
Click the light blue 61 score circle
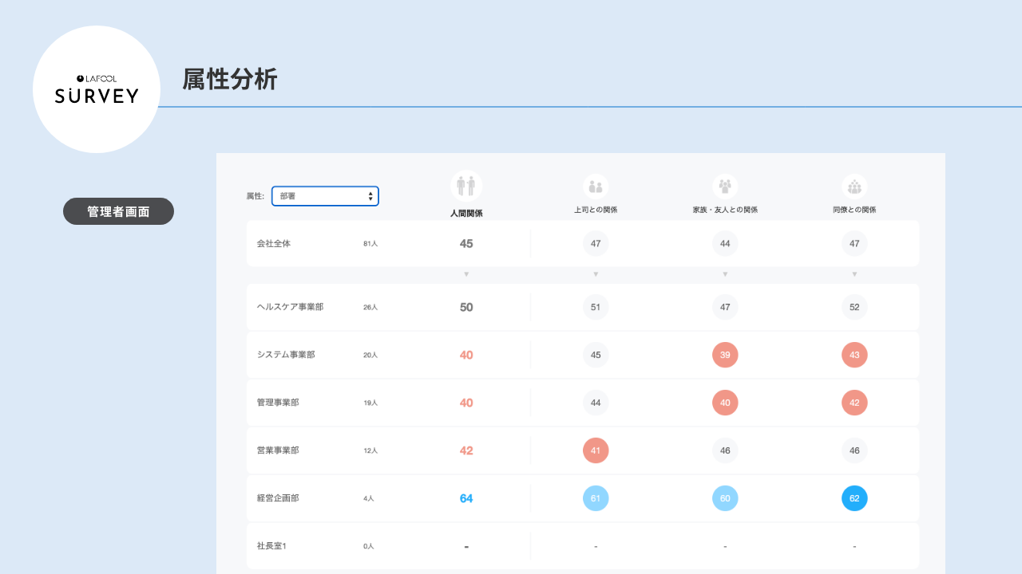tap(596, 498)
